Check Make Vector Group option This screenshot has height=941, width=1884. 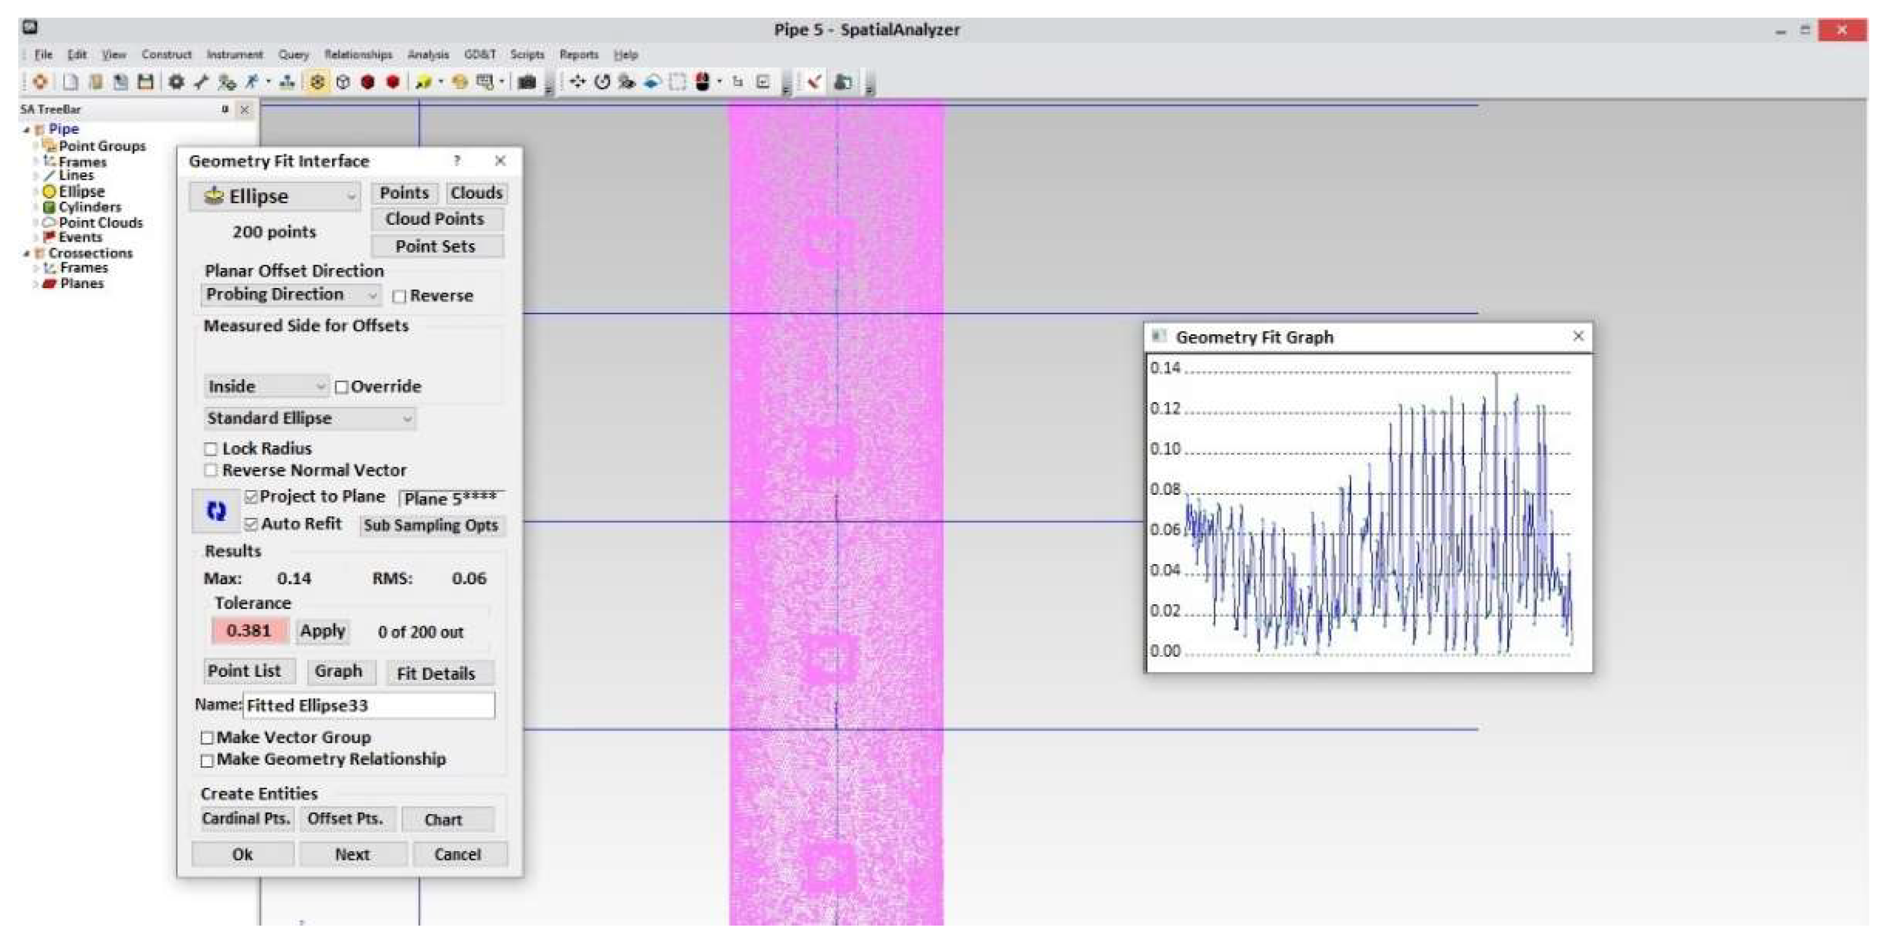(x=207, y=738)
